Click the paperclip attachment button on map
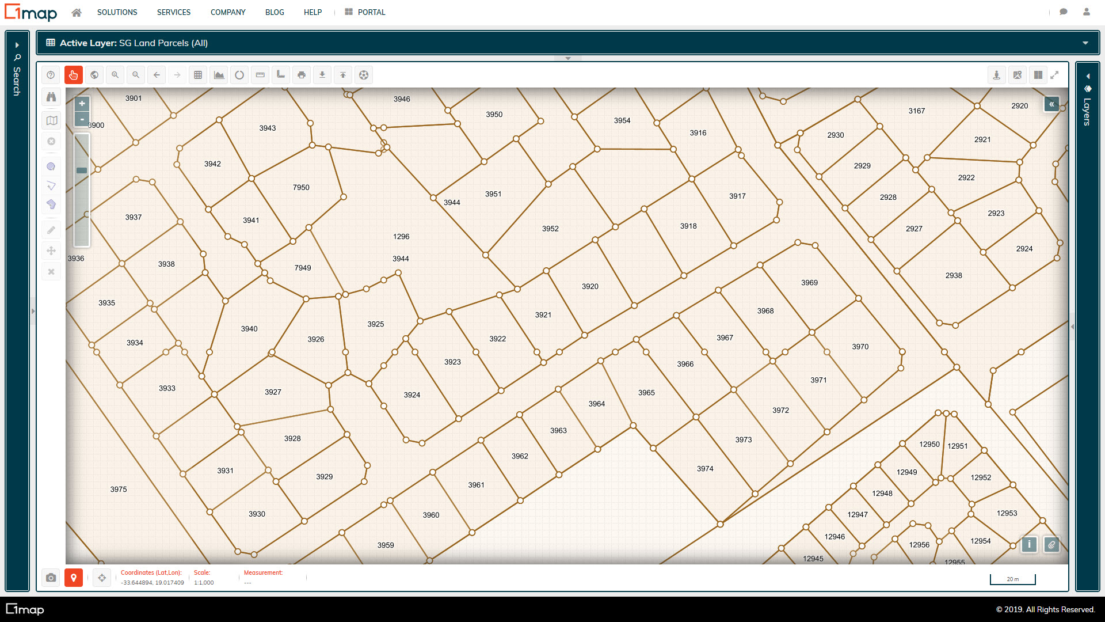Screen dimensions: 1105x622 tap(1051, 544)
